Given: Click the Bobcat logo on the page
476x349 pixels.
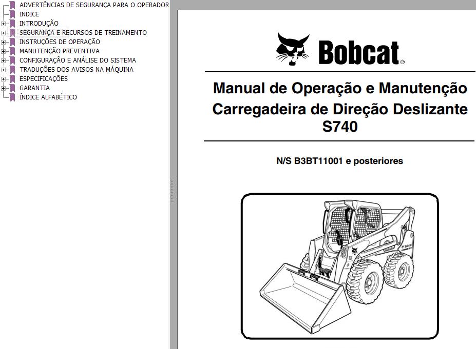Looking at the screenshot, I should [340, 49].
